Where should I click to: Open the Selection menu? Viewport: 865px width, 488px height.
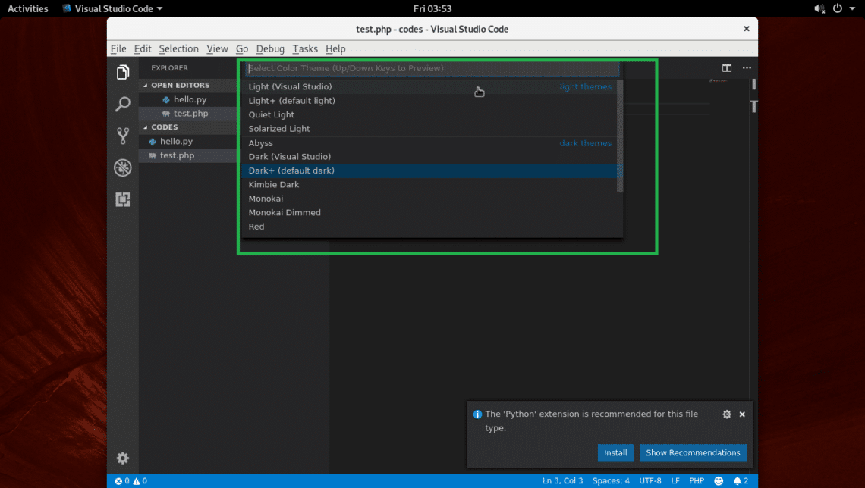coord(178,48)
